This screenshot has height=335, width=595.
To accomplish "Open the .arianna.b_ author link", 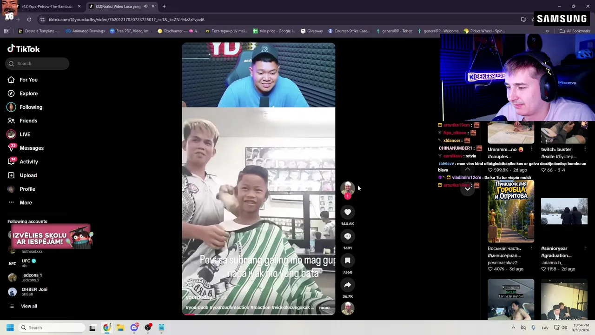I will (552, 263).
